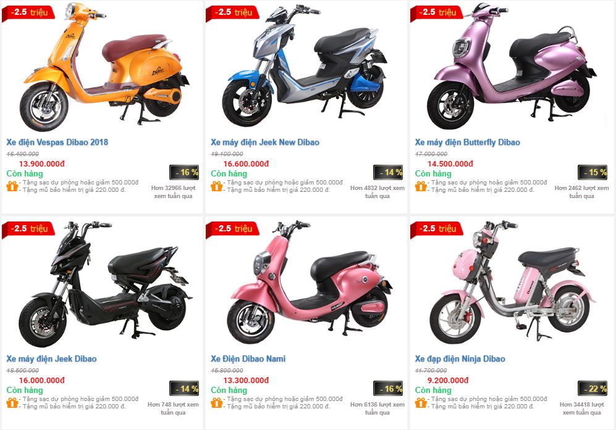The height and width of the screenshot is (430, 616).
Task: Open Xe Điện Dibao Nami link
Action: click(248, 358)
